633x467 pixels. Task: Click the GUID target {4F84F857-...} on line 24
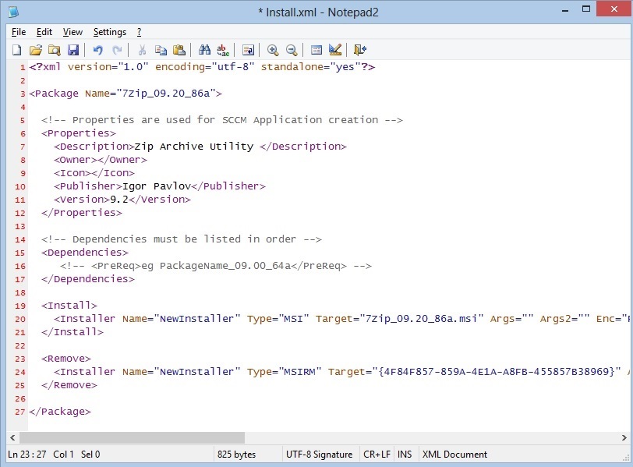497,372
